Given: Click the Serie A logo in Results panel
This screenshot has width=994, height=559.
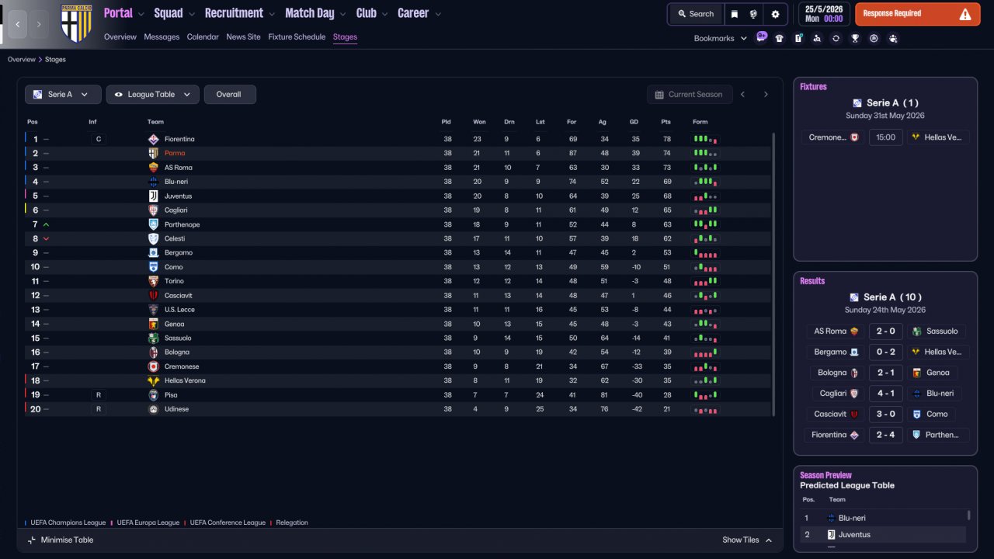Looking at the screenshot, I should click(x=854, y=297).
